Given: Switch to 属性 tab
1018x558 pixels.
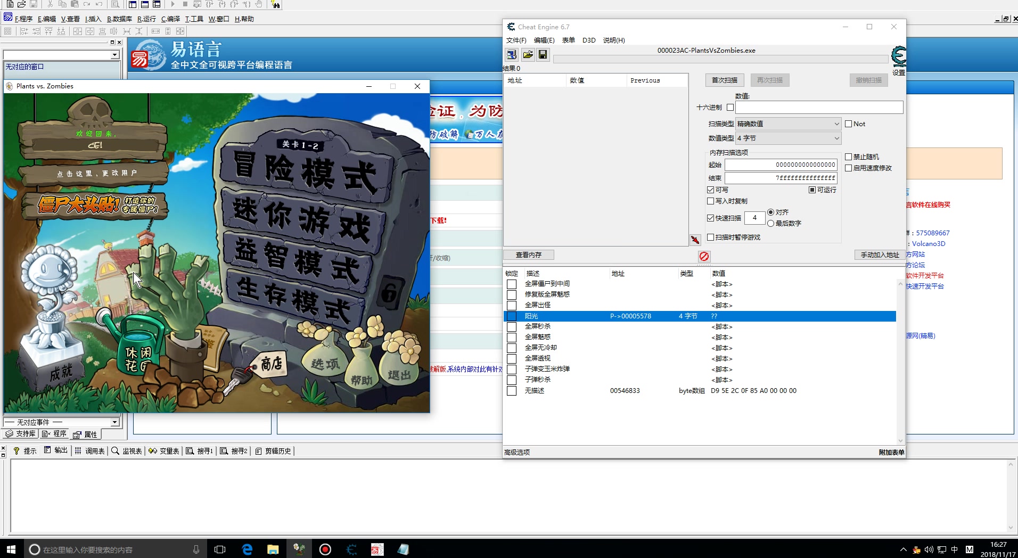Looking at the screenshot, I should pos(86,434).
